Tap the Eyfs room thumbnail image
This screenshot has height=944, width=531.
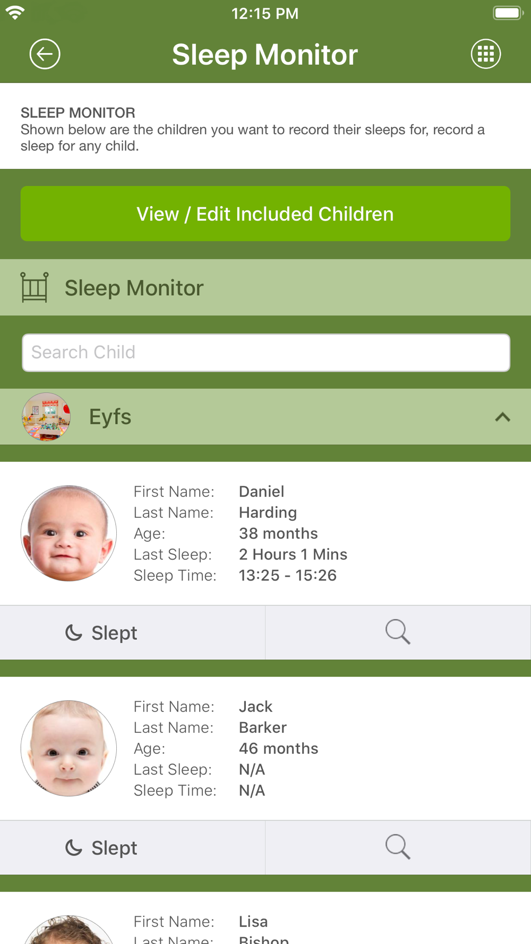[46, 417]
